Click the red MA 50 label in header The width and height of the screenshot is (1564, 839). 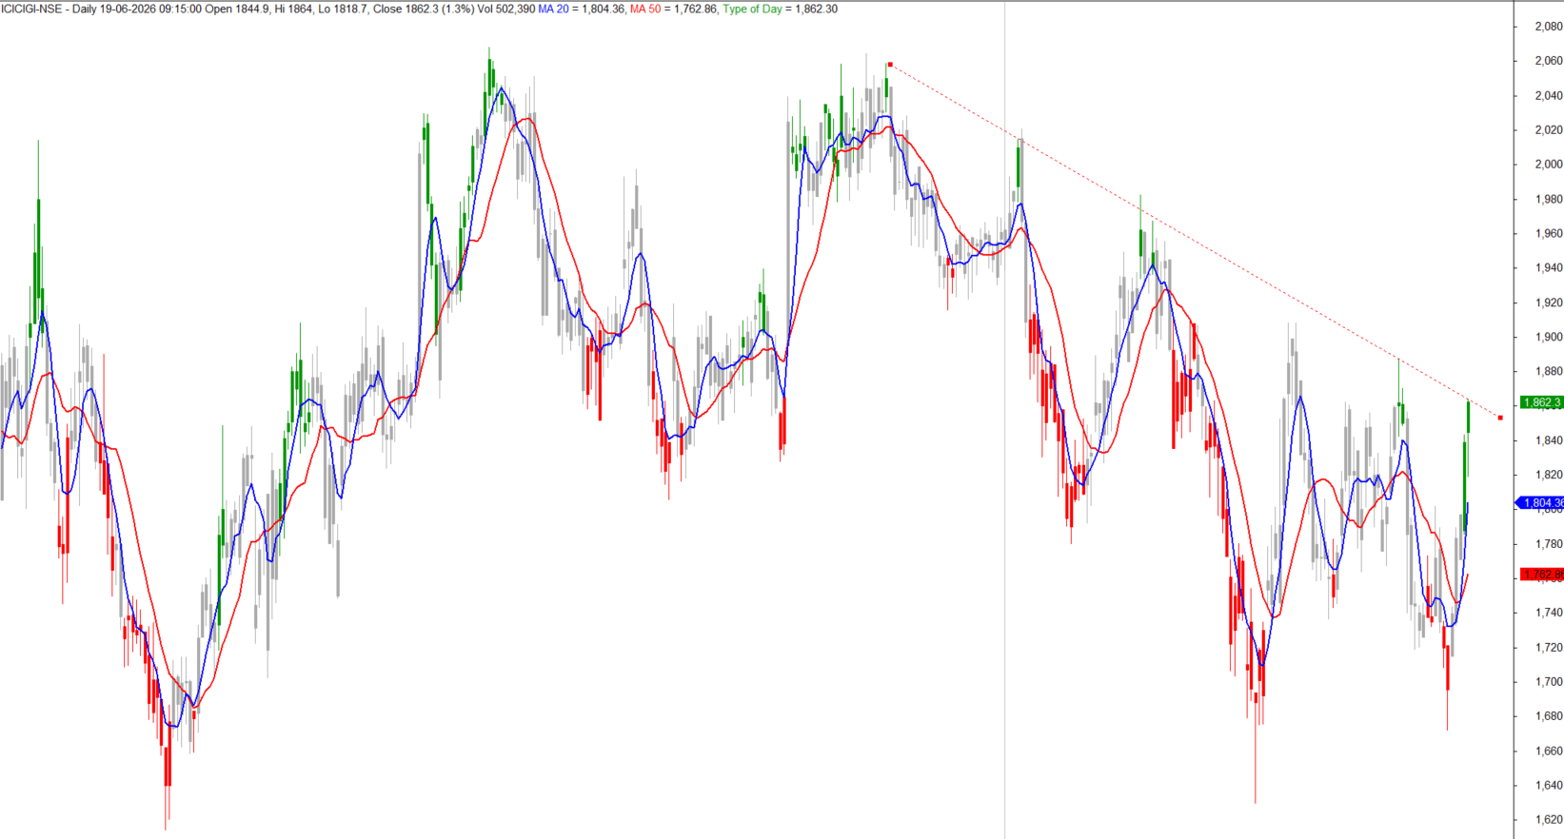click(x=645, y=9)
